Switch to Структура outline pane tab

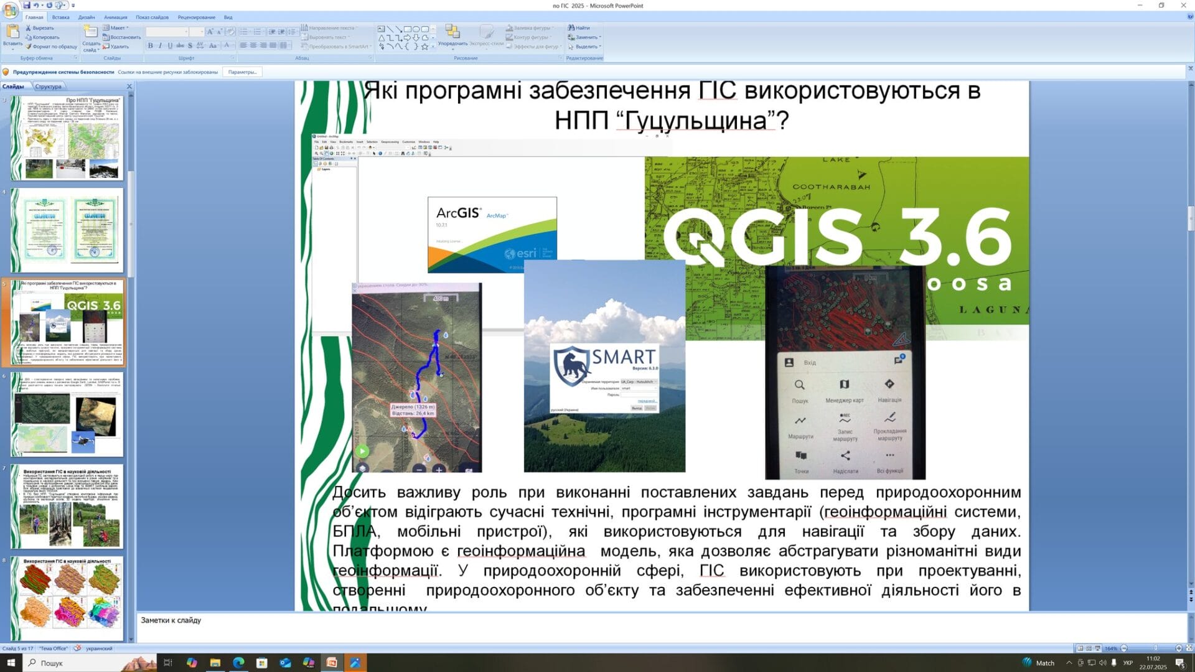(49, 86)
